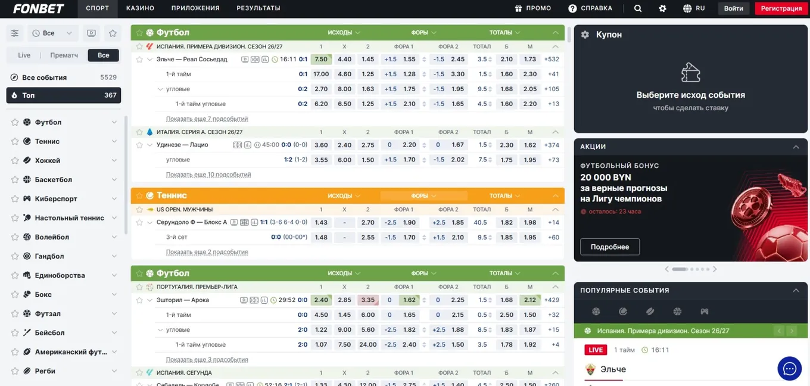Viewport: 810px width, 386px height.
Task: Open Тоталы dropdown in top Футбол header
Action: pos(504,33)
